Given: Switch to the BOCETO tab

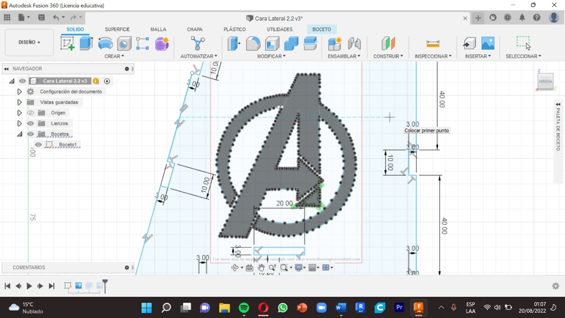Looking at the screenshot, I should tap(322, 29).
